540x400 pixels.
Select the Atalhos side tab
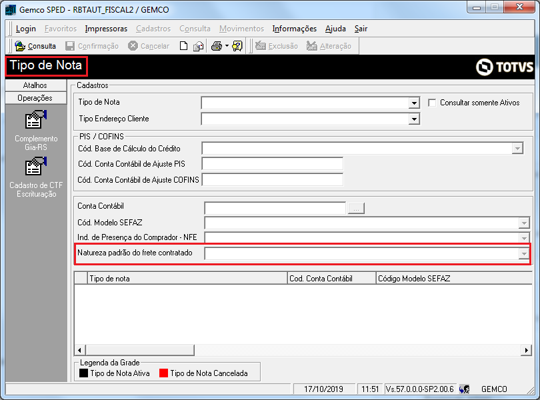click(x=36, y=85)
